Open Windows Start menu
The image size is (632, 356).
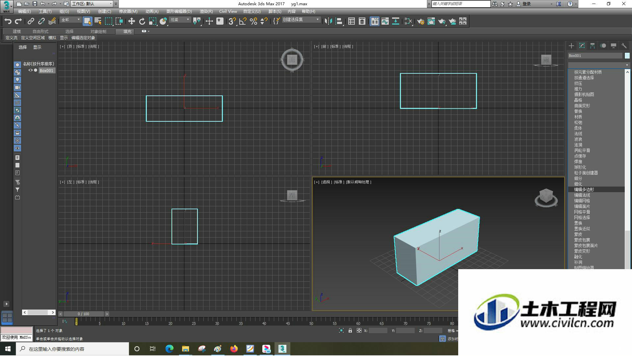click(x=8, y=349)
